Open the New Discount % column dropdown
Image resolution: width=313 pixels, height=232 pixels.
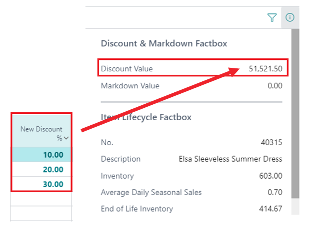coord(66,138)
